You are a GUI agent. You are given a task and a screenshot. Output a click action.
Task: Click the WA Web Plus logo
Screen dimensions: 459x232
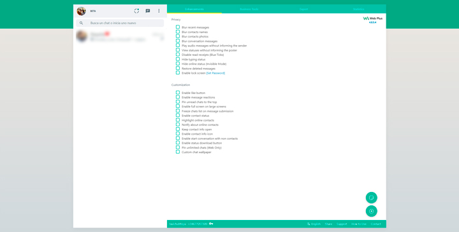click(372, 18)
